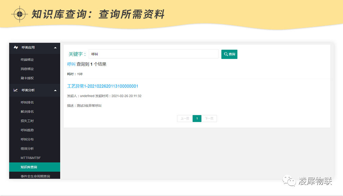Collapse the 呼美应用 section arrow
The height and width of the screenshot is (196, 343).
point(55,47)
